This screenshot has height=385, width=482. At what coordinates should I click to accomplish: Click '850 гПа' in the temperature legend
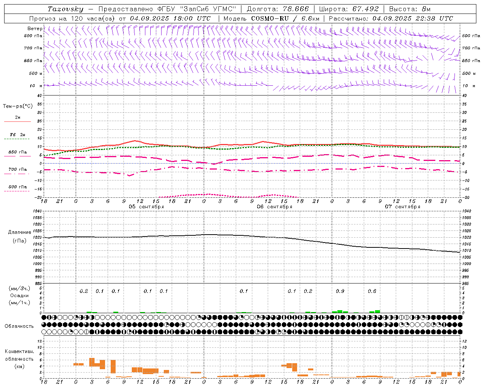18,152
